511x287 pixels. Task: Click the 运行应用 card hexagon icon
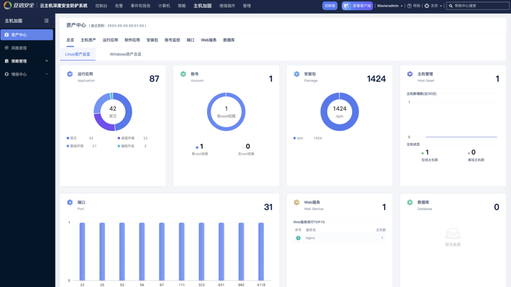[70, 74]
